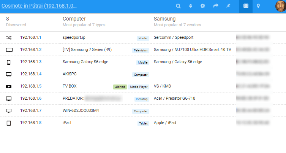
Task: Click the television icon for 192.168.1.2
Action: coord(9,50)
